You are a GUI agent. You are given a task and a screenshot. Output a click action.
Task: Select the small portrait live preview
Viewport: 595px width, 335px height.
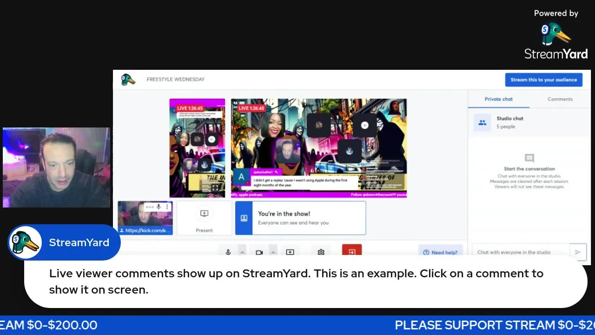point(197,148)
